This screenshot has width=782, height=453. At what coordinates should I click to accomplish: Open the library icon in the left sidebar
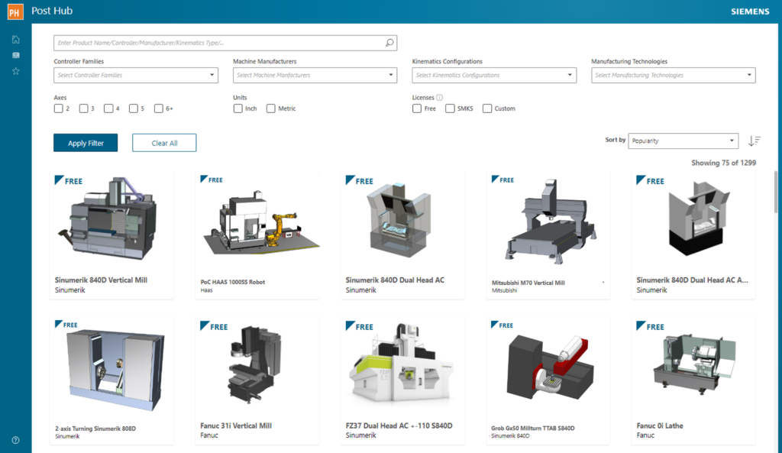click(15, 54)
